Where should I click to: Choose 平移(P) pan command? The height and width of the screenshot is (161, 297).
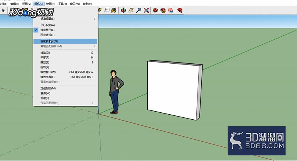click(65, 58)
